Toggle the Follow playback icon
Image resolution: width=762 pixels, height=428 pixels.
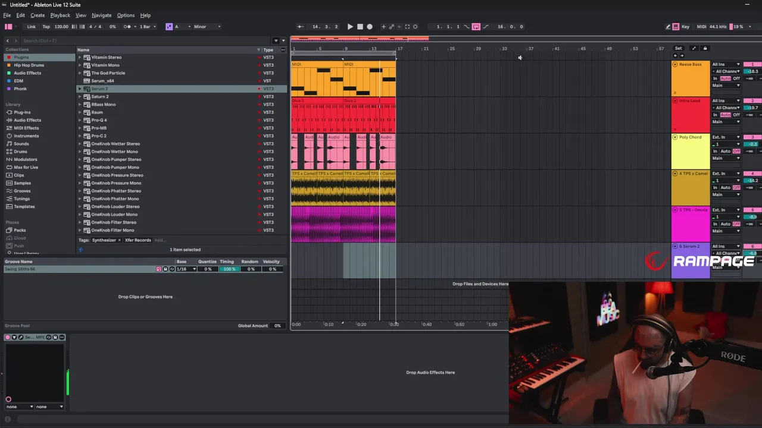(x=300, y=27)
